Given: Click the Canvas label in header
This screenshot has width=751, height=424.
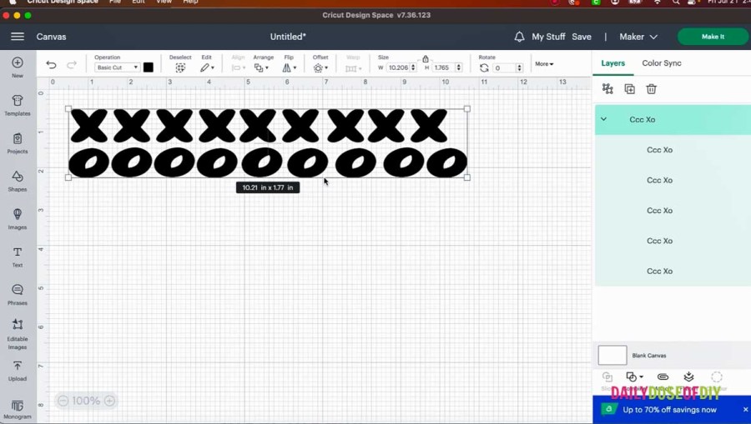Looking at the screenshot, I should click(51, 37).
